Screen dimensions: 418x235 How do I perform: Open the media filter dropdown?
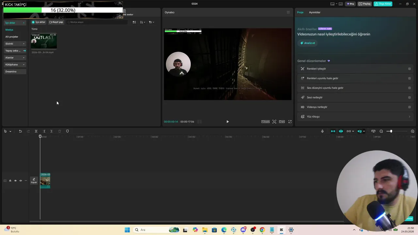click(151, 22)
